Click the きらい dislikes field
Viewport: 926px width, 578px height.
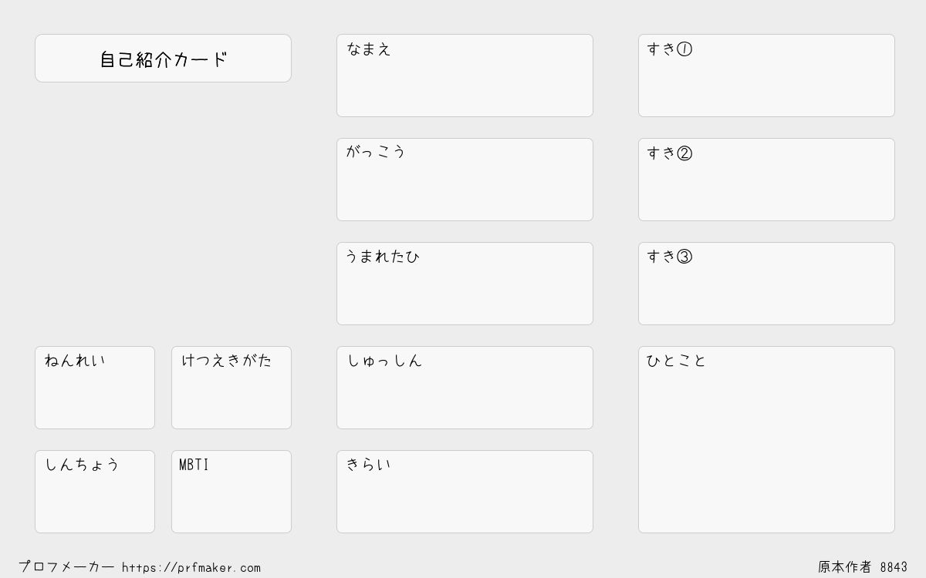(465, 492)
